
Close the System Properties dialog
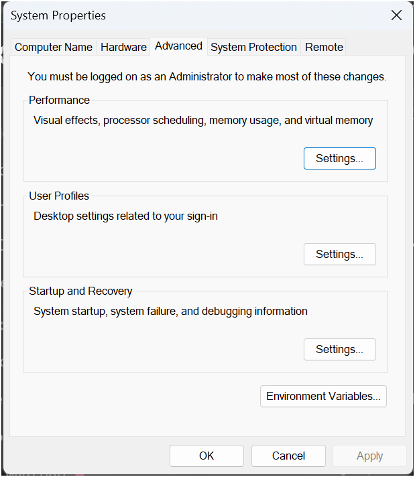click(x=396, y=15)
